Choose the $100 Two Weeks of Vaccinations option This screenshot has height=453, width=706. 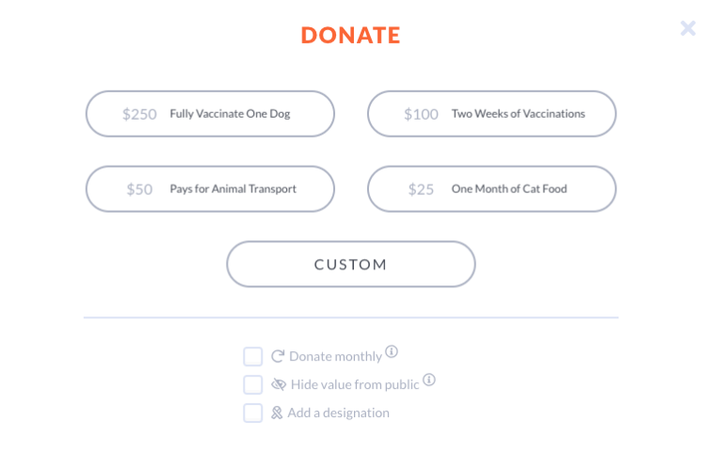click(x=491, y=114)
